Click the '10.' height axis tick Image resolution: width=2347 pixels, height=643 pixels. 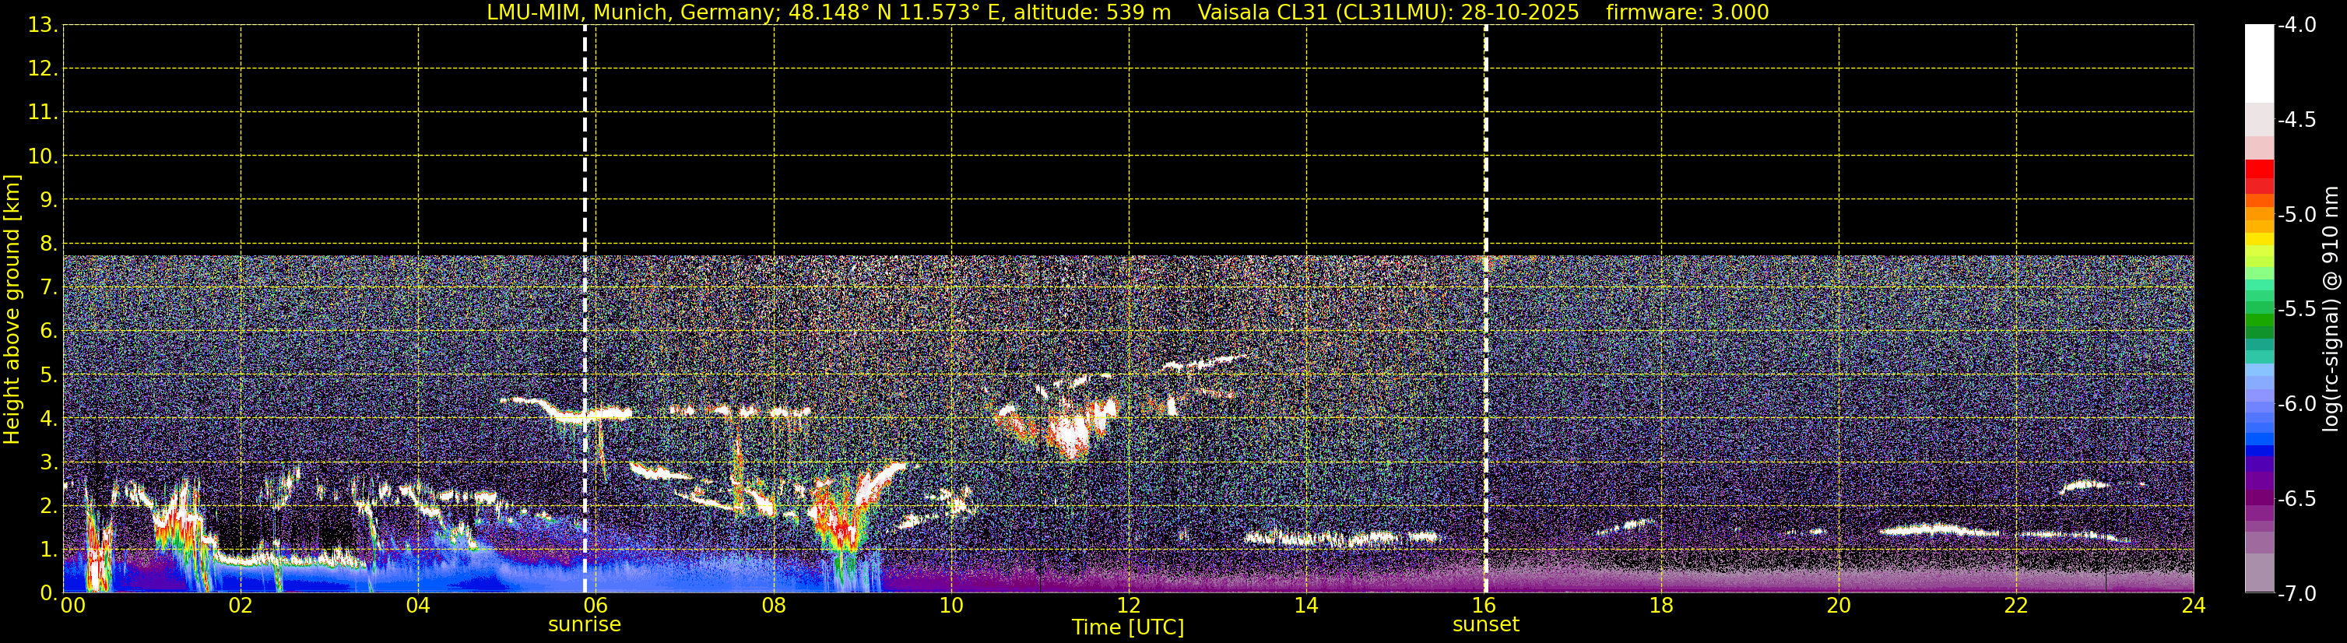(43, 156)
